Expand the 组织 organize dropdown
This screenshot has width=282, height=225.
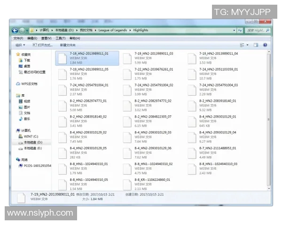[20, 45]
